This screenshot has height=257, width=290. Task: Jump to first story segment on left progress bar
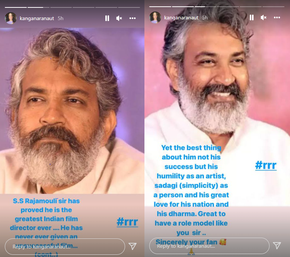(x=16, y=7)
